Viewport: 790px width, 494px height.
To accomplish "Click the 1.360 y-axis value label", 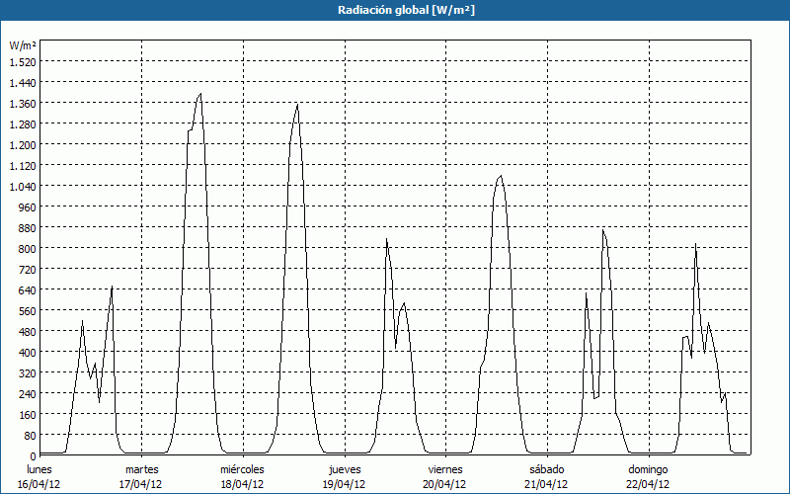I will coord(22,103).
